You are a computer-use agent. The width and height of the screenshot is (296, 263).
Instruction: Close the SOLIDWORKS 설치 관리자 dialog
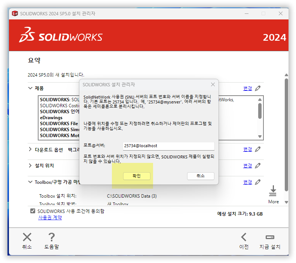(213, 84)
